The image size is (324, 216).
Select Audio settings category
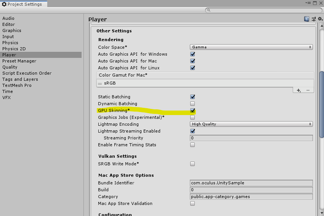tap(8, 18)
